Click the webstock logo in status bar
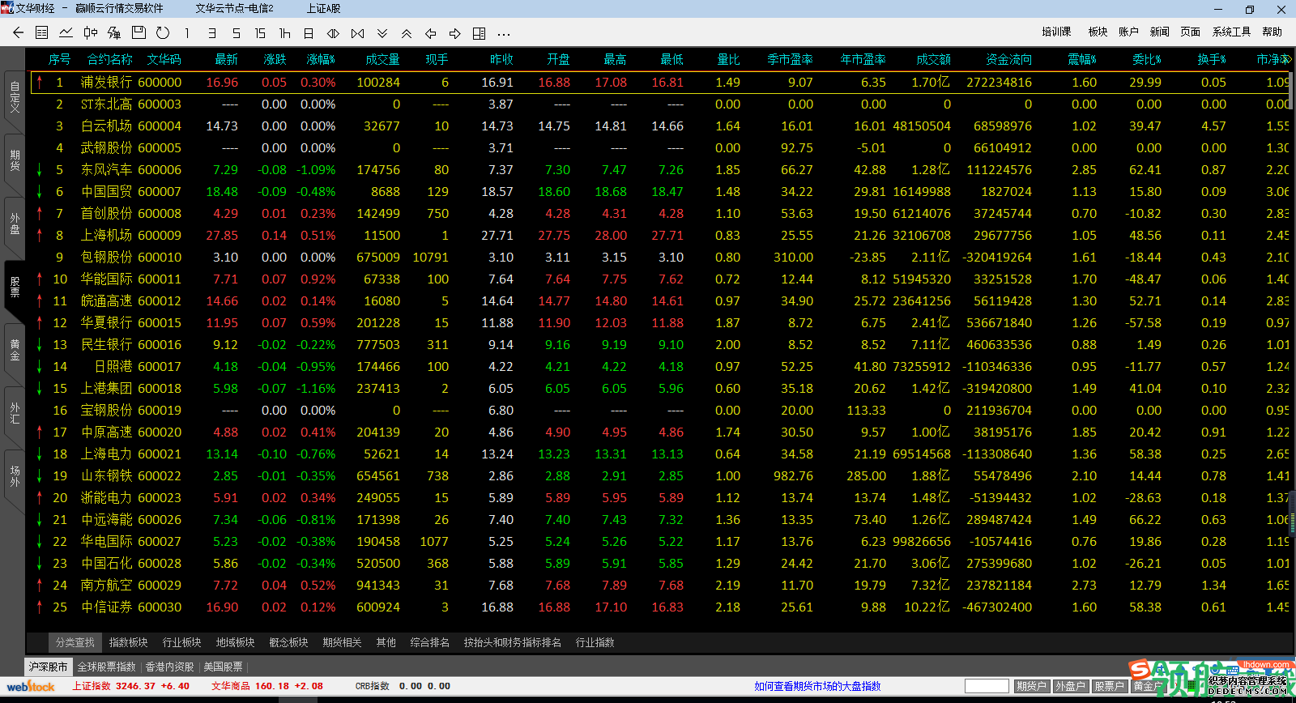The width and height of the screenshot is (1296, 703). click(31, 686)
